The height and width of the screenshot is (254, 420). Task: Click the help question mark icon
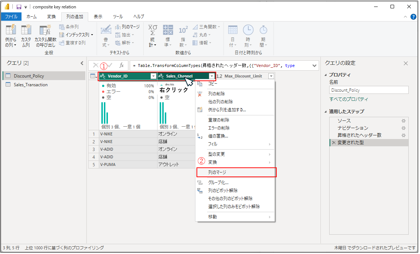413,17
